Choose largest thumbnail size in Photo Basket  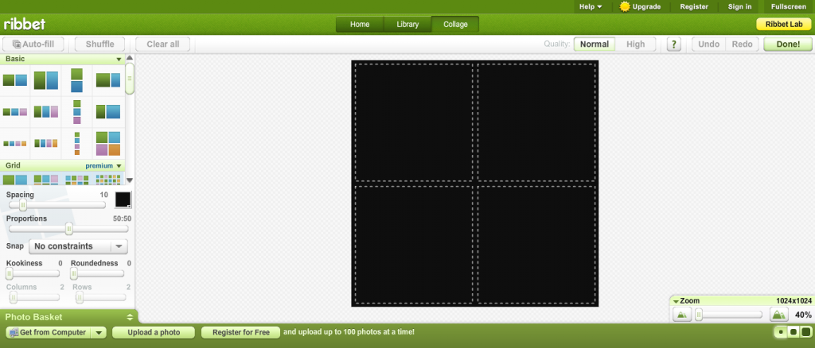[x=805, y=332]
